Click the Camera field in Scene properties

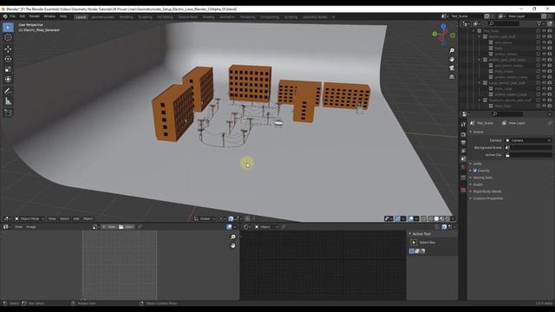(x=528, y=140)
